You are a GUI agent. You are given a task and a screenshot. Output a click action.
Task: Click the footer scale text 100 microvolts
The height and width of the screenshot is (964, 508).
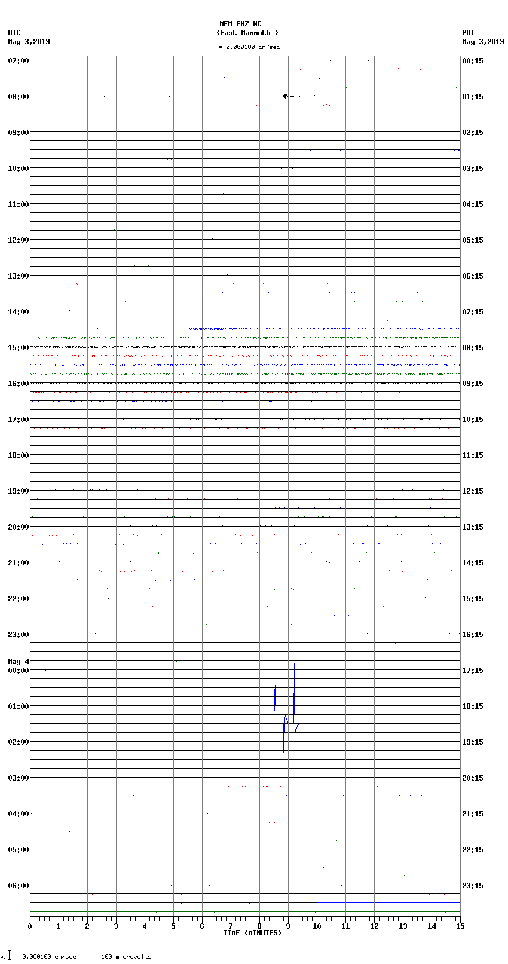point(126,957)
